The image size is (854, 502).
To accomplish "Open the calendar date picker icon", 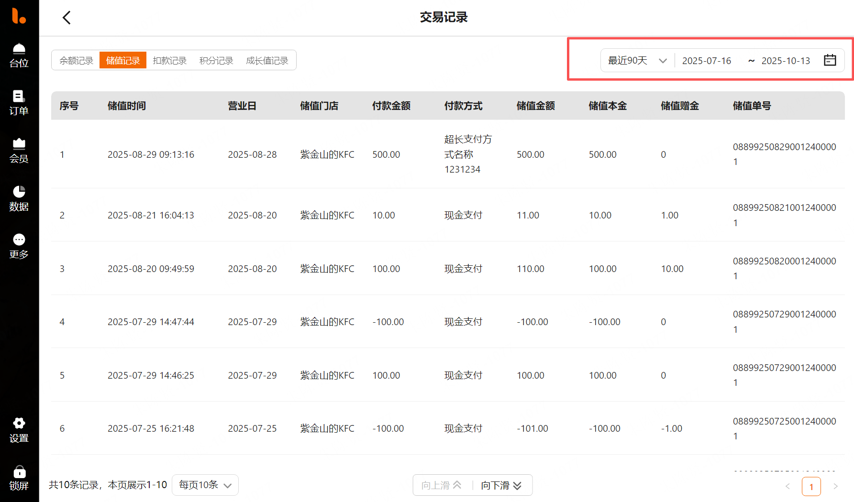I will [x=830, y=60].
